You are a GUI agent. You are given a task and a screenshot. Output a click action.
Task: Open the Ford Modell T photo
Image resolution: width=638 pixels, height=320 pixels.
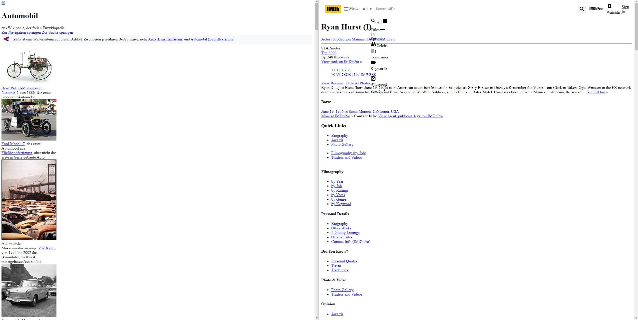click(29, 120)
